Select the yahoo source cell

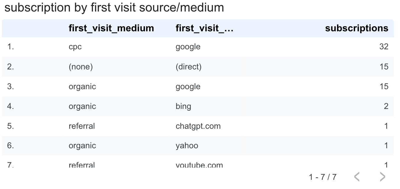(x=187, y=146)
